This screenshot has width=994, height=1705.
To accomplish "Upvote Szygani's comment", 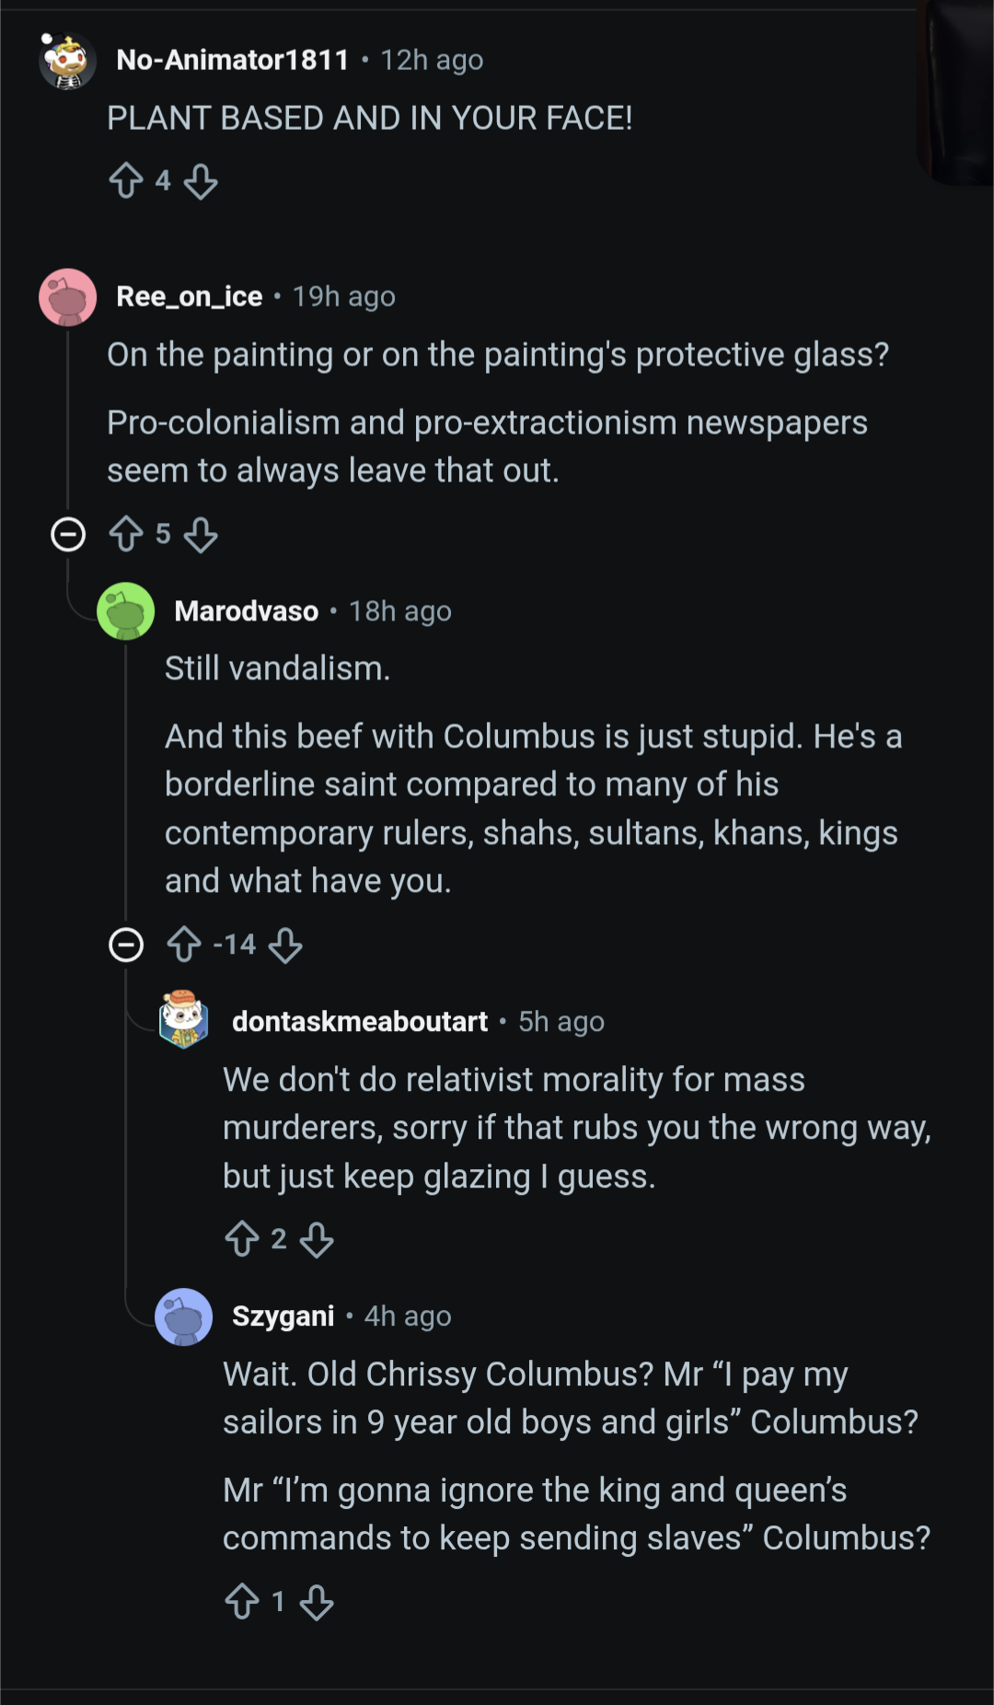I will coord(242,1602).
